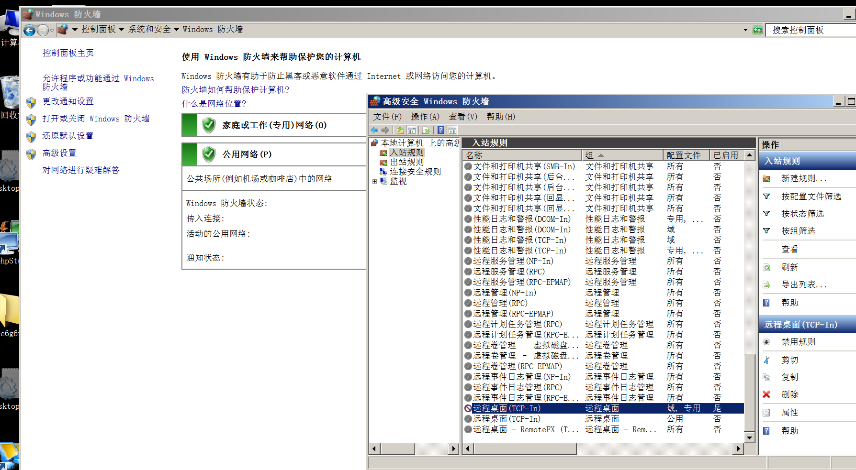The width and height of the screenshot is (856, 470).
Task: Click the blue Help question mark toolbar icon
Action: coord(441,130)
